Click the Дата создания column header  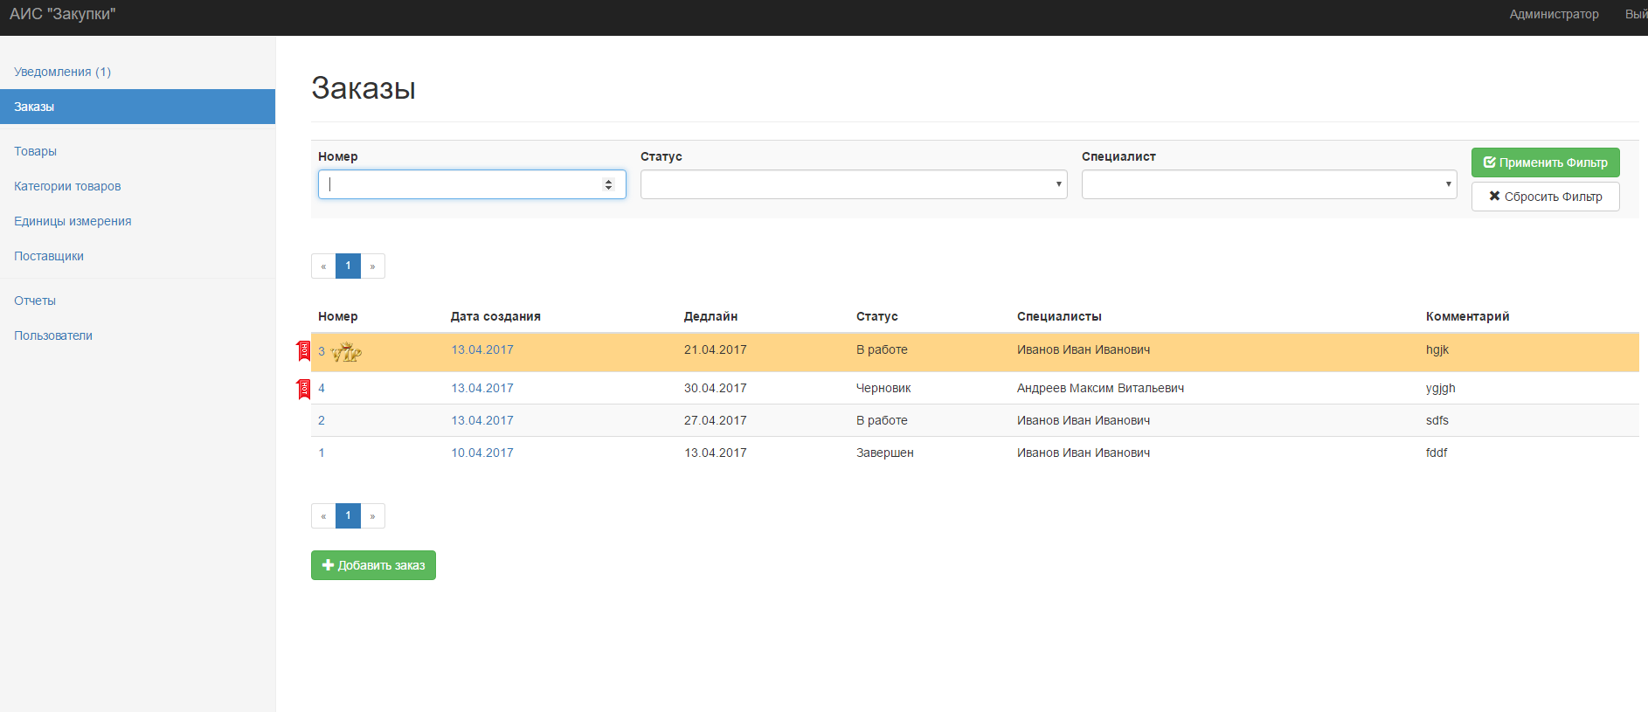point(495,316)
